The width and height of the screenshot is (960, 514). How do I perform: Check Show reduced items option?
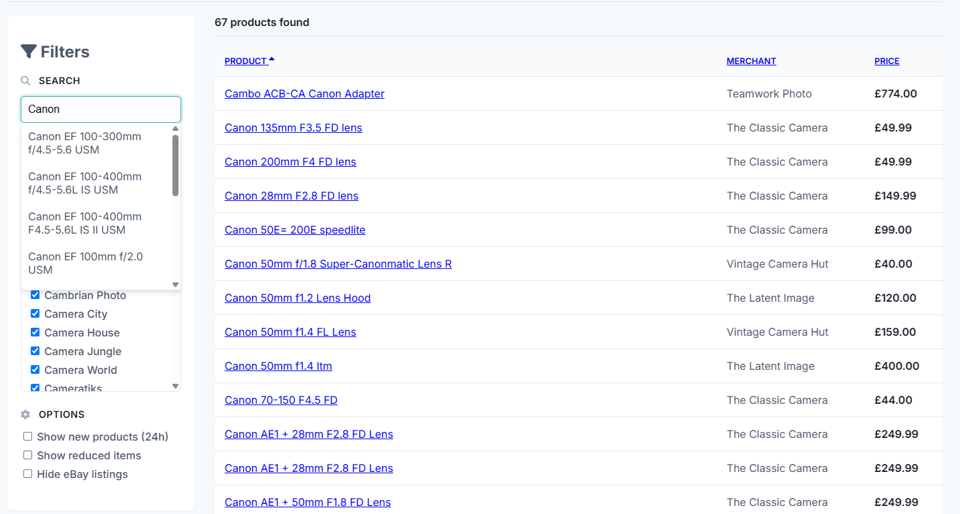pyautogui.click(x=28, y=455)
